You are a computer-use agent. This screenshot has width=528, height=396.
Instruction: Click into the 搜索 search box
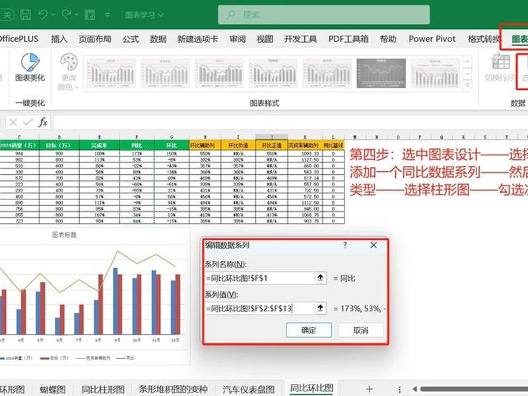coord(323,15)
